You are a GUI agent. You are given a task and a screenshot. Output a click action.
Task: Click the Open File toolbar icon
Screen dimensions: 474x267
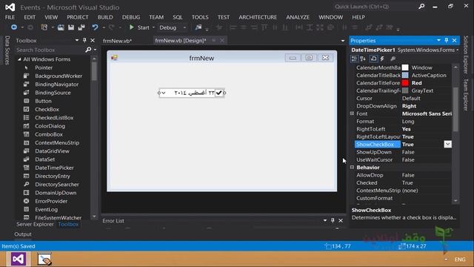point(61,27)
